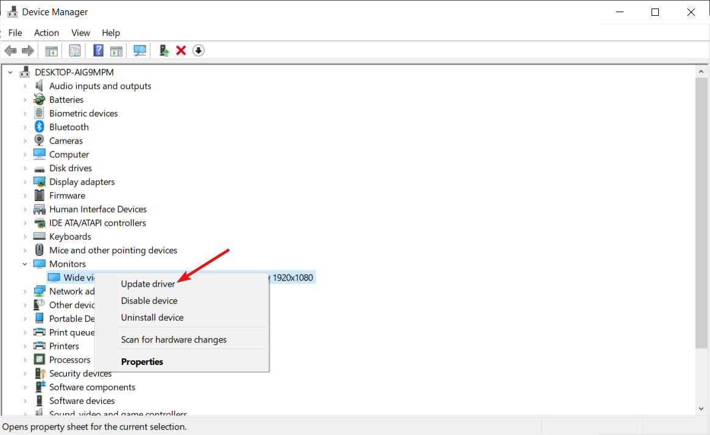Click the Keyboards category icon
This screenshot has height=435, width=710.
point(40,237)
